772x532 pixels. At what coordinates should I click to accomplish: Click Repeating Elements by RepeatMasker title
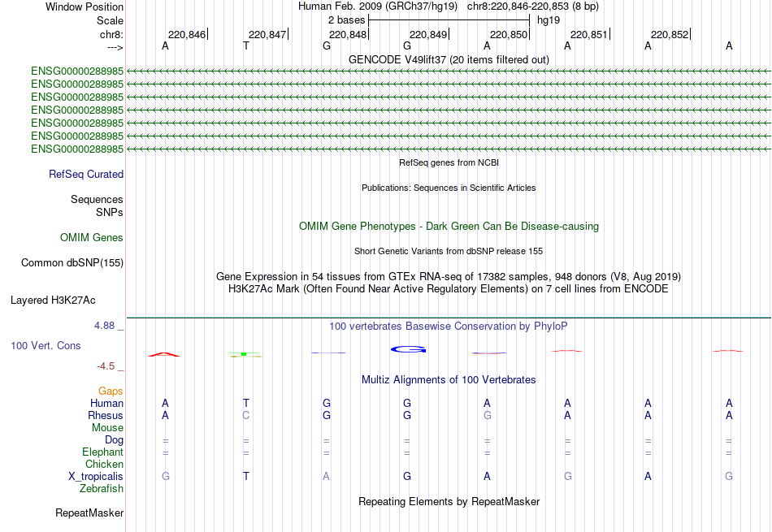click(x=449, y=501)
